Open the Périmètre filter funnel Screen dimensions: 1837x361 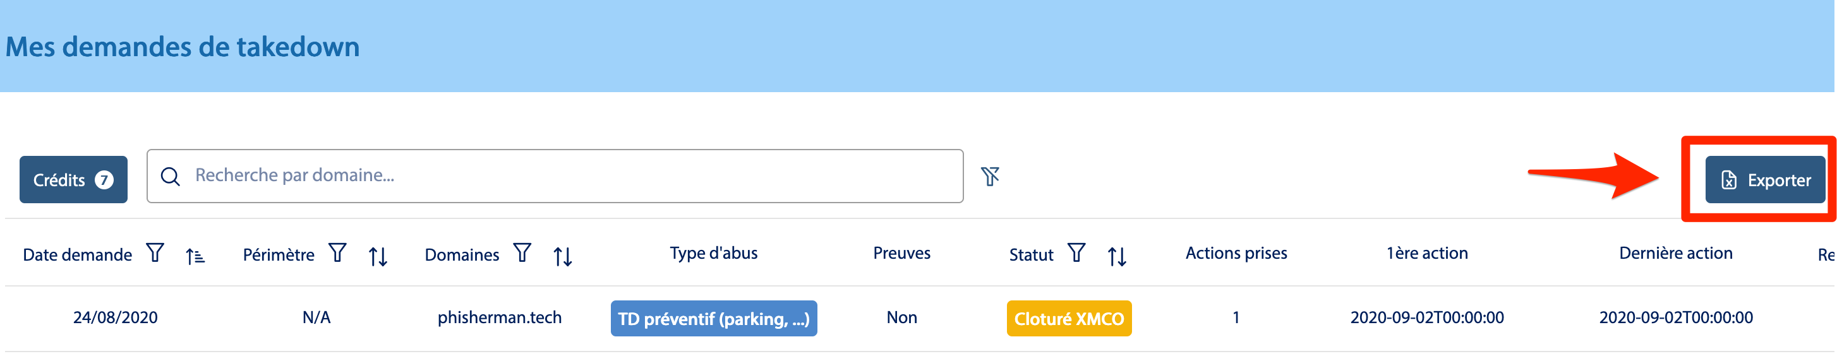337,253
